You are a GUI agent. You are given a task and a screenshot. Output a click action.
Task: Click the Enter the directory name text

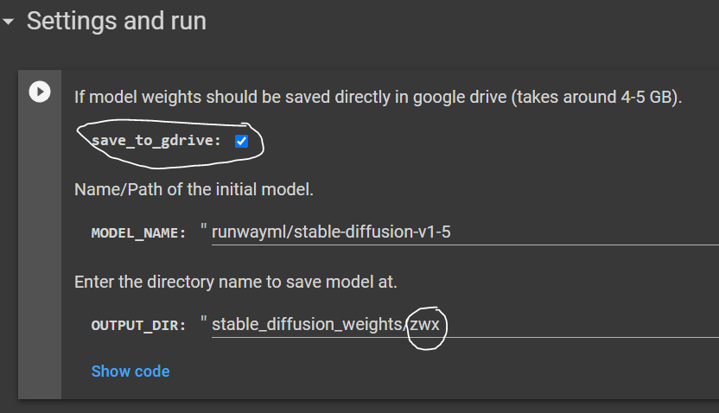235,282
